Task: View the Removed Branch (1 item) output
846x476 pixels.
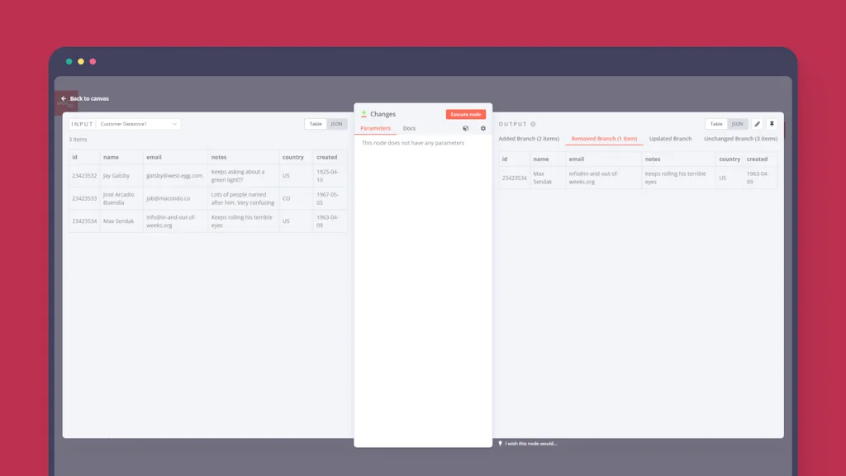Action: (x=604, y=139)
